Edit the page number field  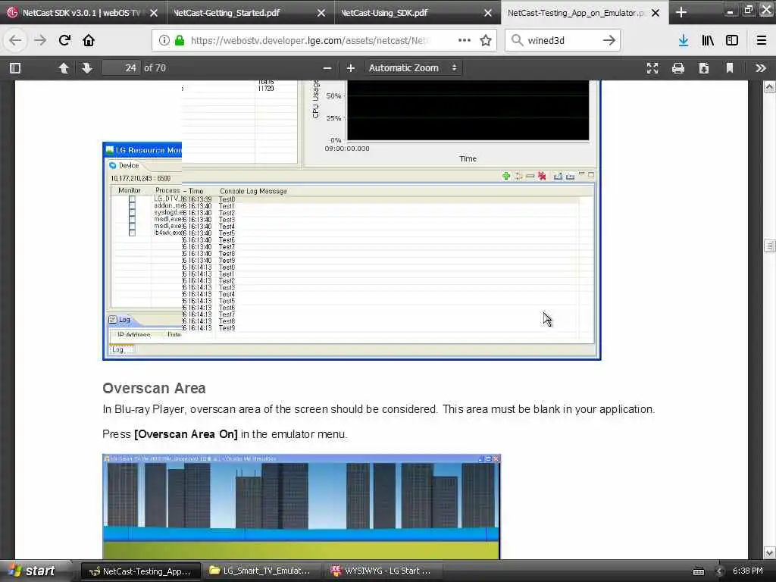tap(120, 68)
